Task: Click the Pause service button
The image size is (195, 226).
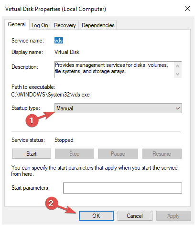Action: [118, 154]
